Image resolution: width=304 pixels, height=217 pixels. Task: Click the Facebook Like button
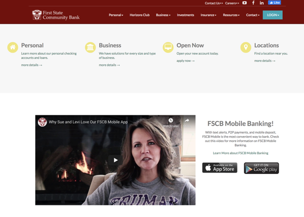[x=275, y=3]
